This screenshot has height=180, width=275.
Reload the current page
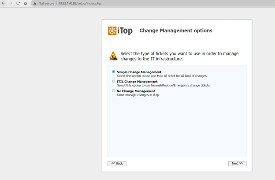[18, 3]
